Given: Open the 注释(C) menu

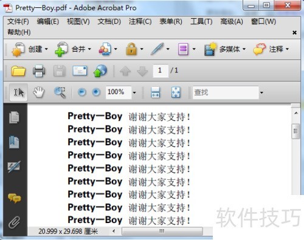Looking at the screenshot, I should tap(140, 21).
